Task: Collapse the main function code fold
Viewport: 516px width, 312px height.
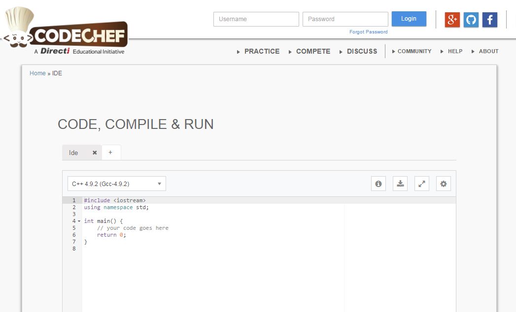Action: 79,221
